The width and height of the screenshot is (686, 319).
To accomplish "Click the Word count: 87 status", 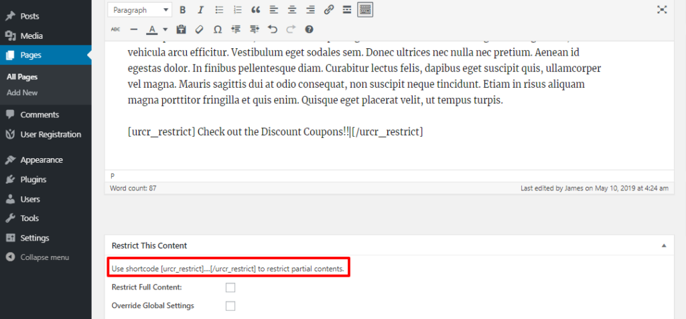I will 133,188.
